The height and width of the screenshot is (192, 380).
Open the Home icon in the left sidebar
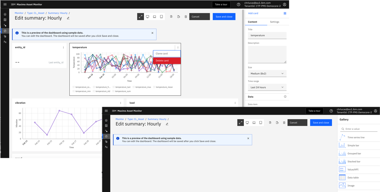tap(5, 14)
